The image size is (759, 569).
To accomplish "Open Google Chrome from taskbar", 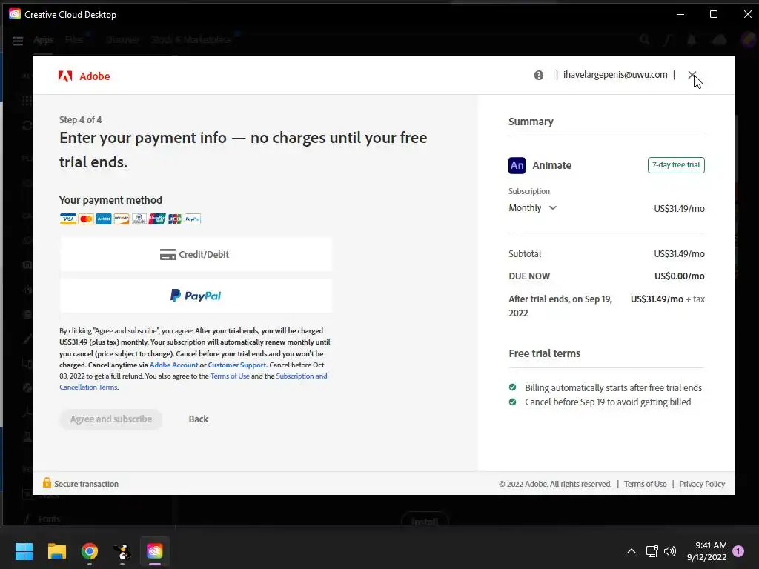I will click(90, 551).
